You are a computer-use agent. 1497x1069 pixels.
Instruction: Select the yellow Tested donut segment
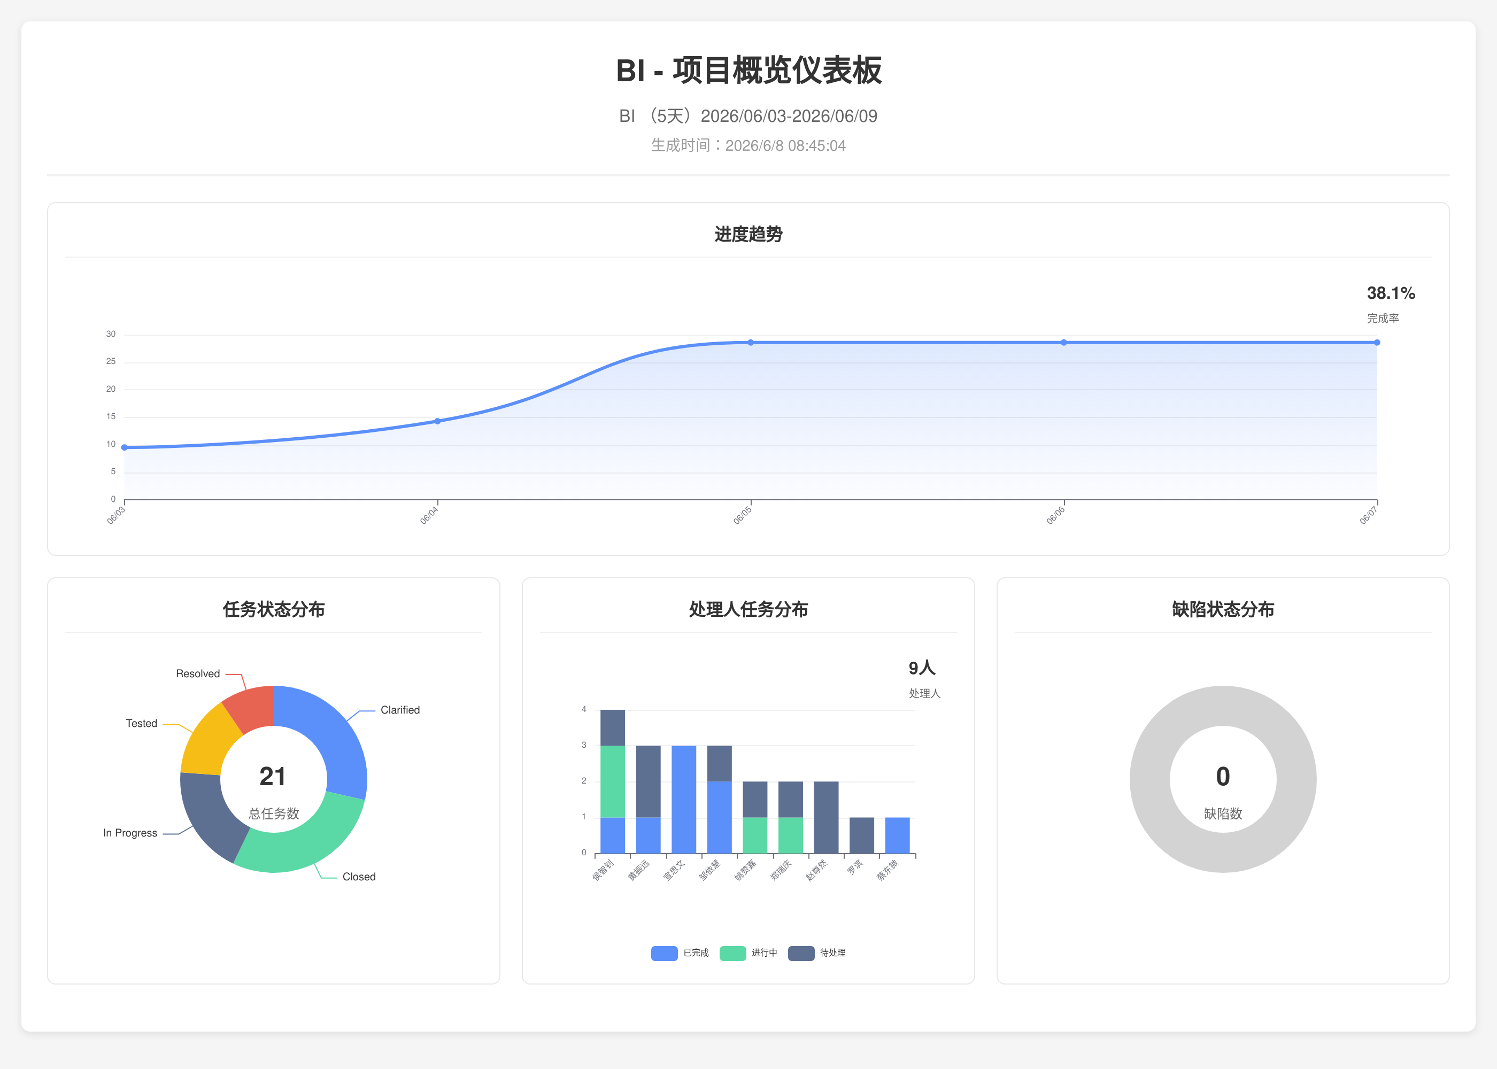pyautogui.click(x=207, y=740)
